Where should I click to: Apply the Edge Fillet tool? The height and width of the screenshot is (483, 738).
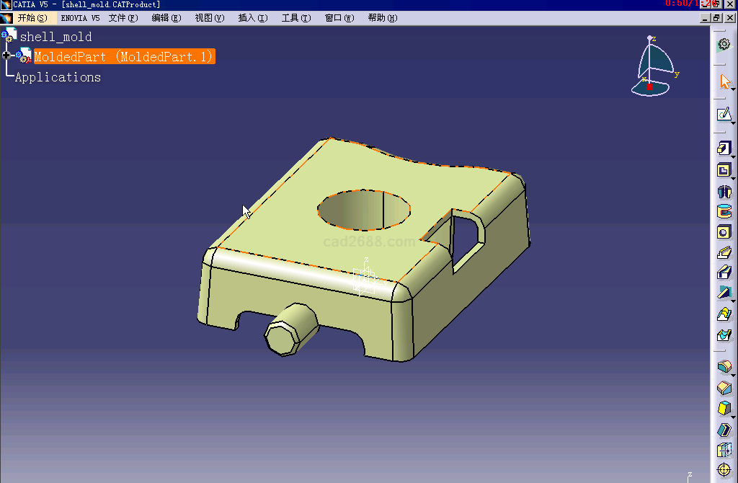tap(724, 367)
